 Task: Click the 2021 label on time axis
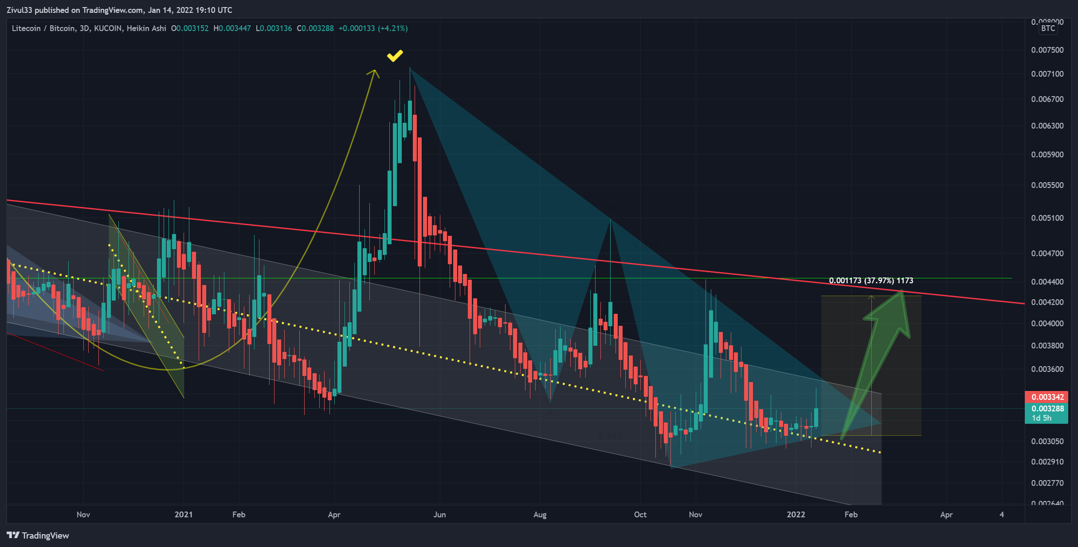click(x=184, y=515)
